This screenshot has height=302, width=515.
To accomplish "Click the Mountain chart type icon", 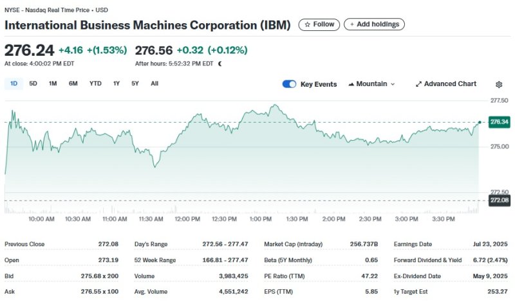I will (351, 84).
